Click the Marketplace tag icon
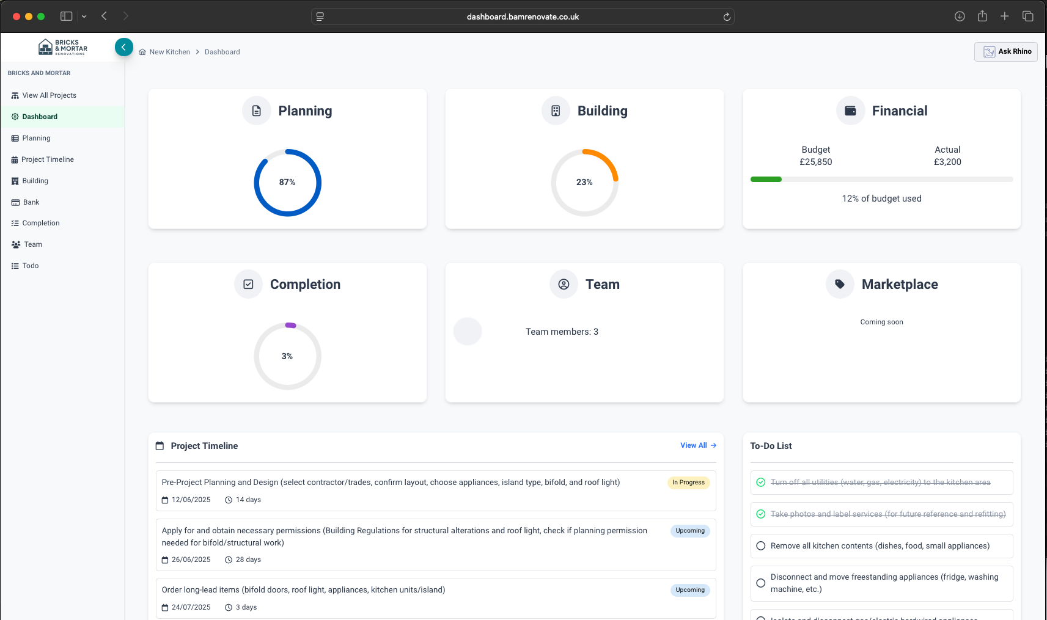Viewport: 1047px width, 620px height. pos(840,285)
